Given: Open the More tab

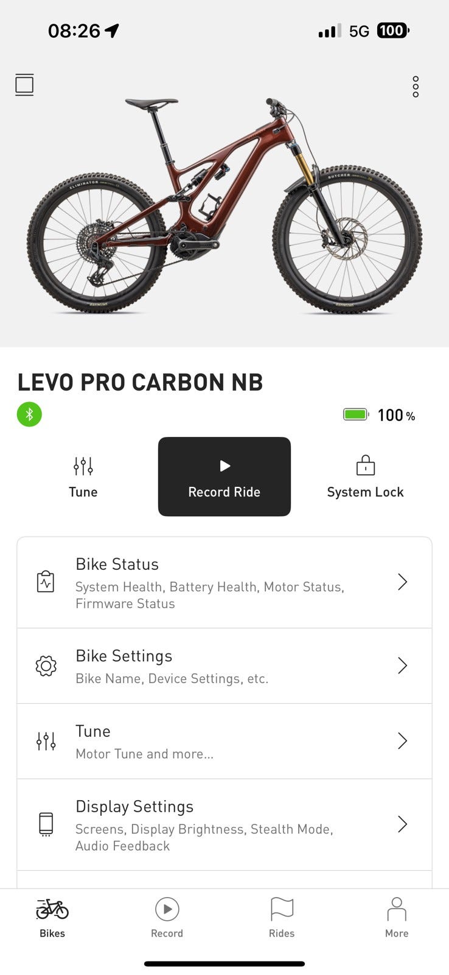Looking at the screenshot, I should [x=397, y=917].
